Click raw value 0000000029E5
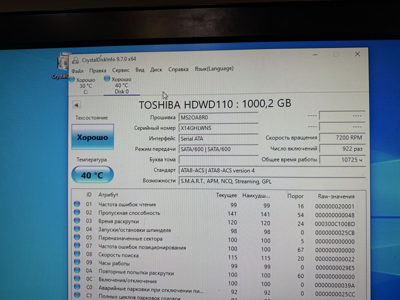 [x=335, y=268]
